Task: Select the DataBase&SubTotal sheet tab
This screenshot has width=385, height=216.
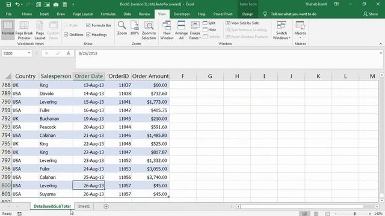Action: pos(52,206)
